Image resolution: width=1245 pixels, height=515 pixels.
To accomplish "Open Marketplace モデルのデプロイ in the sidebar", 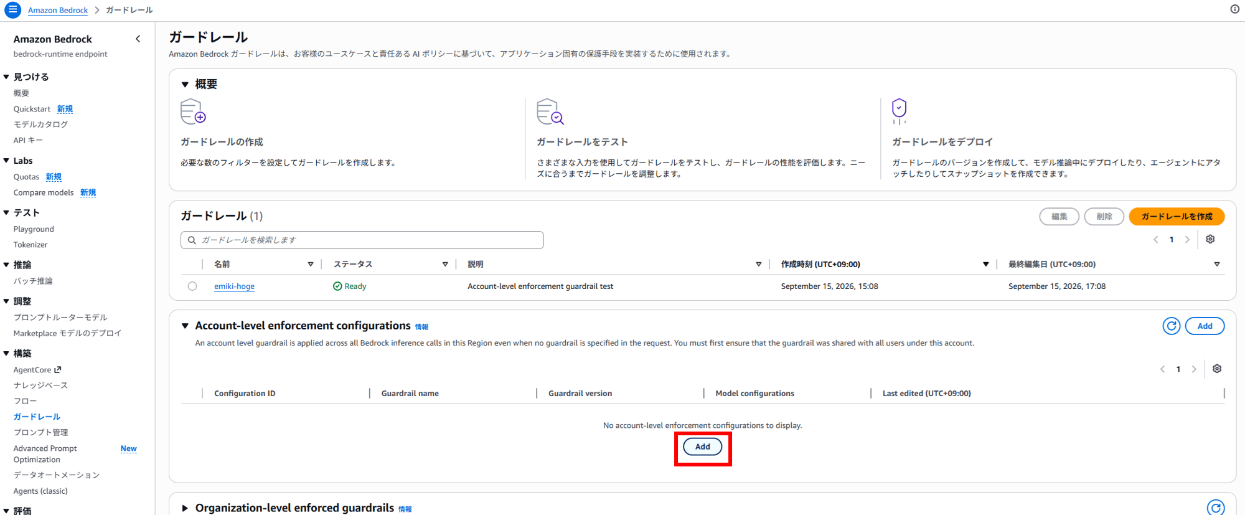I will 67,333.
